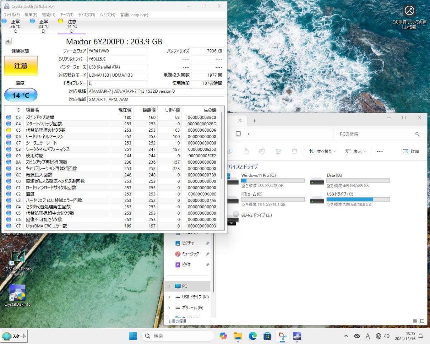This screenshot has height=344, width=430.
Task: Click the back arrow beside the Maxtor disk title
Action: (x=8, y=41)
